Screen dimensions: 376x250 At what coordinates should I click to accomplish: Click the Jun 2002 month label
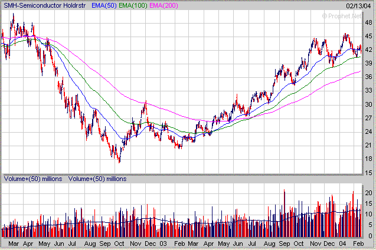59,244
